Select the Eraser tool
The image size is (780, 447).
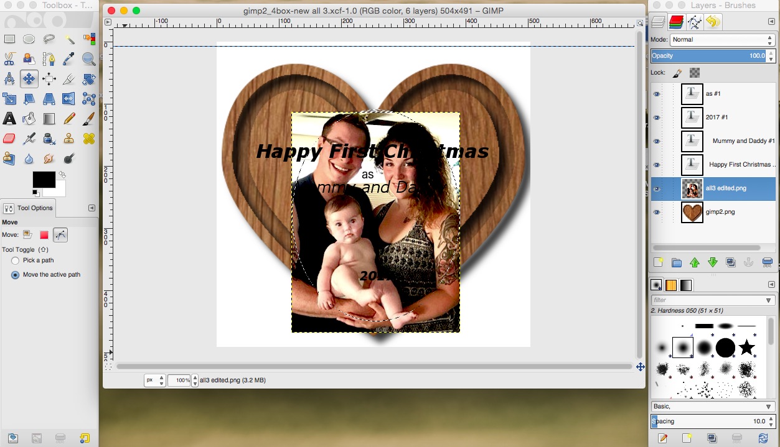9,138
